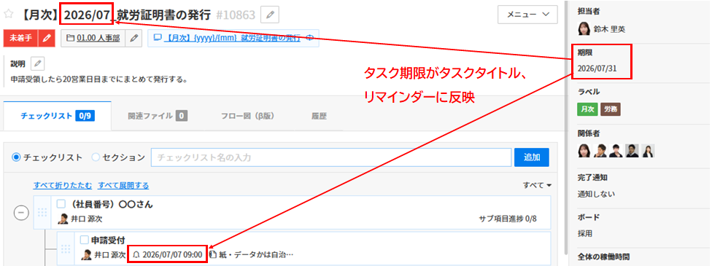Switch to チェックリスト tab
This screenshot has height=266, width=712.
tap(57, 116)
